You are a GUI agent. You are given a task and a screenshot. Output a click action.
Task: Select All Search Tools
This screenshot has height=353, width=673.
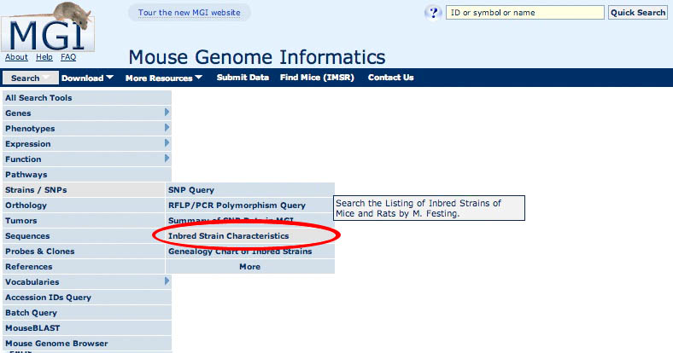click(x=87, y=98)
